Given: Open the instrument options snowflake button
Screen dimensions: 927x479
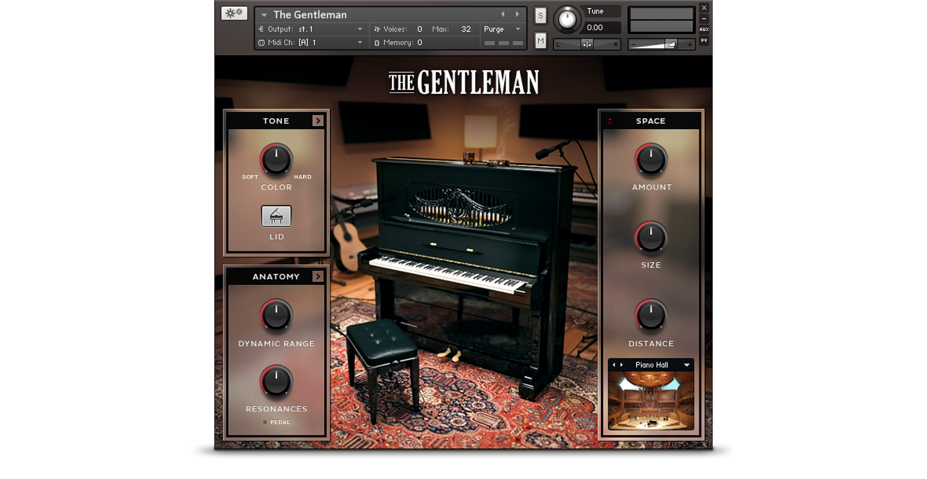Looking at the screenshot, I should tap(234, 13).
